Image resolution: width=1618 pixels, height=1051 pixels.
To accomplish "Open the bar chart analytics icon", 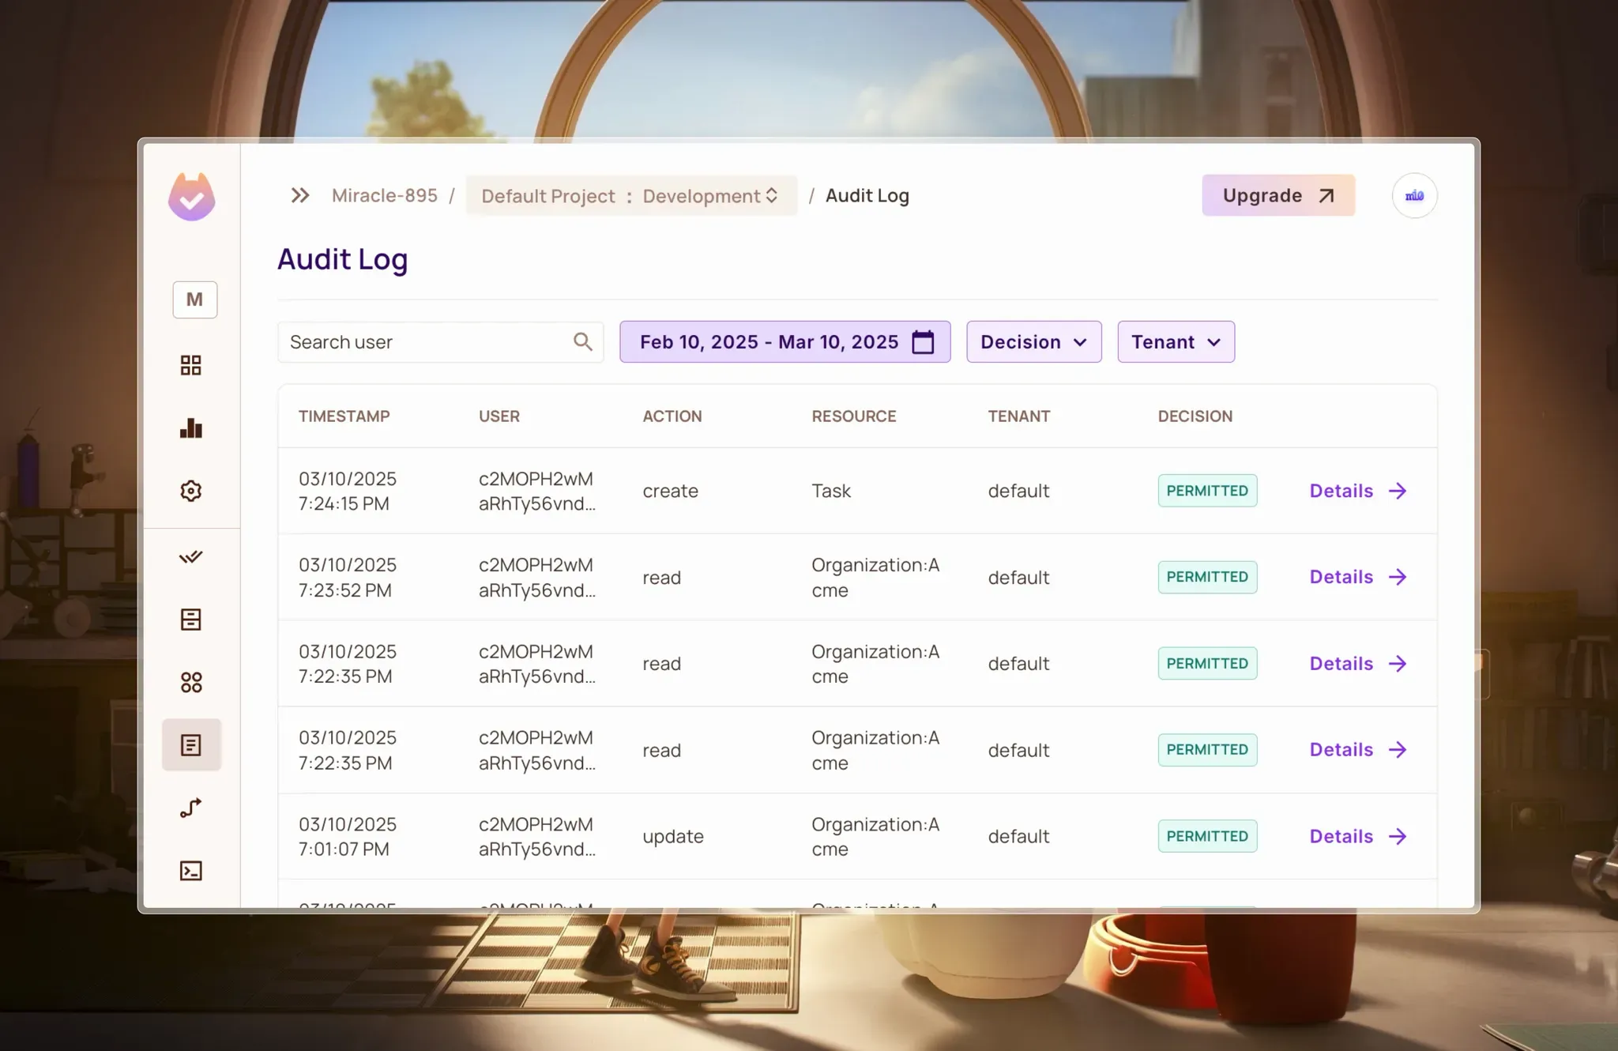I will pos(191,428).
